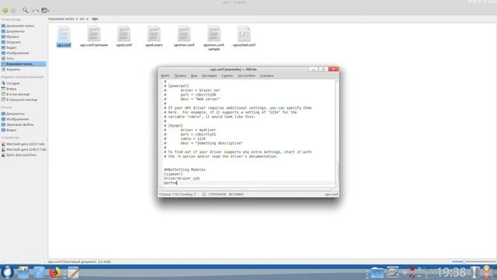Screen dimensions: 497x280
Task: Open the view mode dropdown in Dolphin toolbar
Action: point(35,10)
